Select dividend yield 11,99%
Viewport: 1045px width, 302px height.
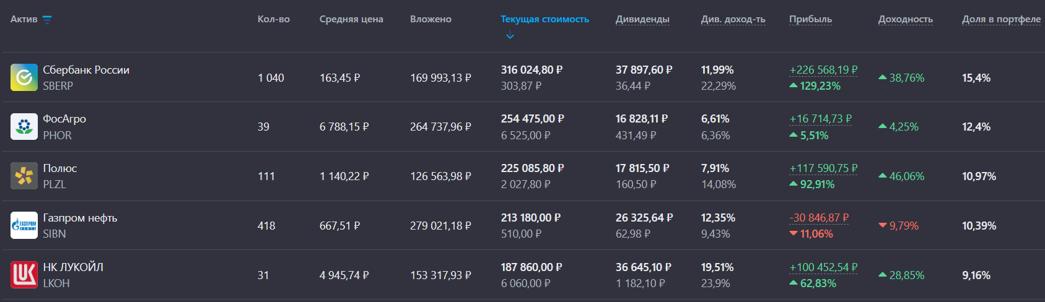tap(717, 70)
